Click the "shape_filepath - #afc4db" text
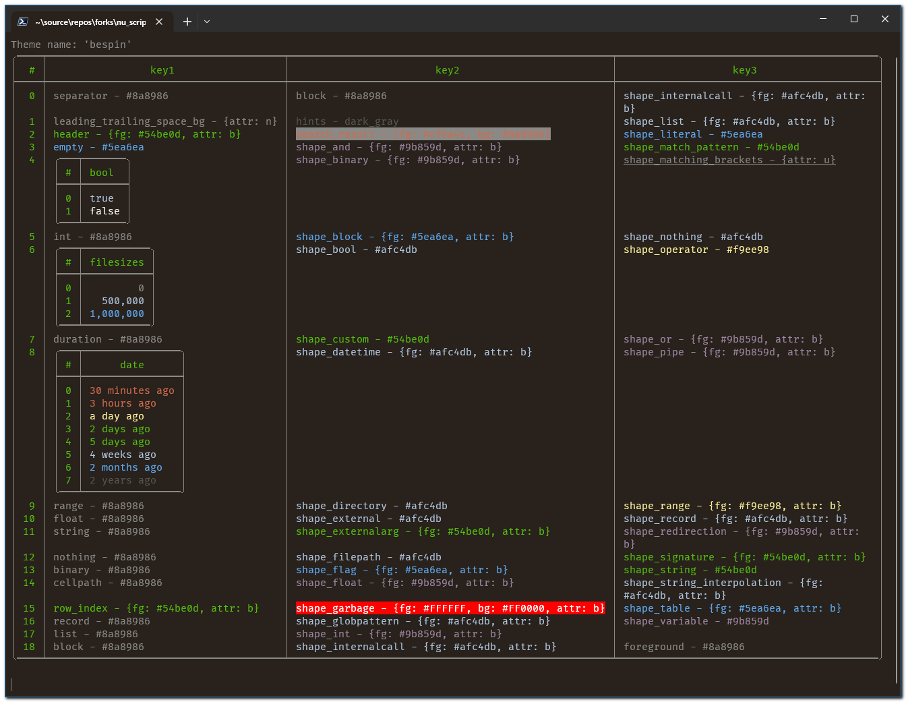Image resolution: width=906 pixels, height=702 pixels. (x=369, y=557)
